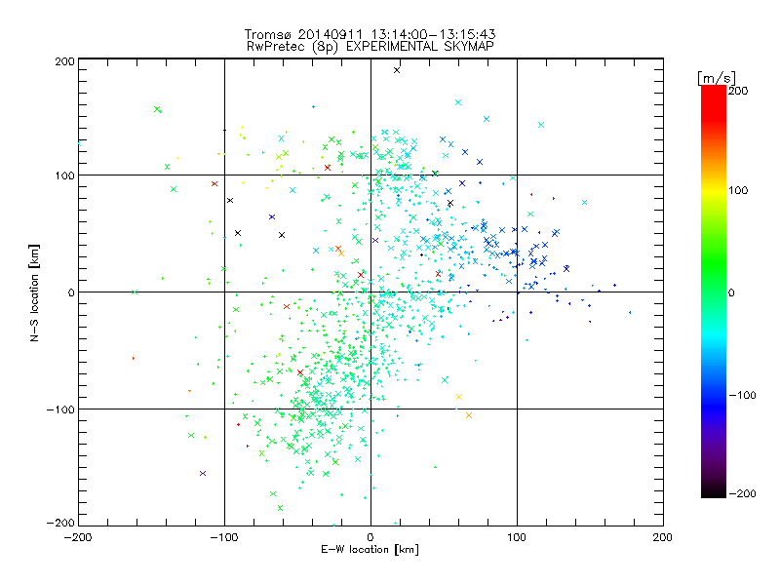
Task: Click the y-axis tick label '200'
Action: [64, 61]
